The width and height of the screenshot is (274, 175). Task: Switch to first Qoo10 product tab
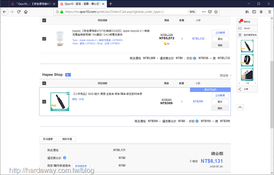(33, 4)
